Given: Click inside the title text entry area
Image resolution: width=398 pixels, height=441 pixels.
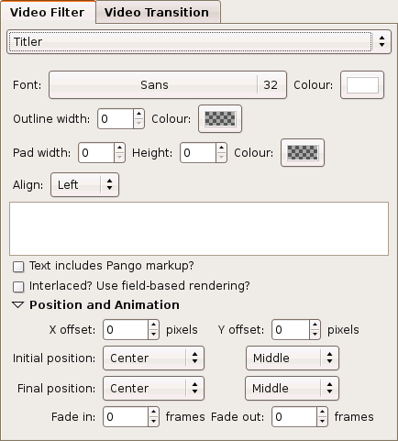Looking at the screenshot, I should coord(199,228).
